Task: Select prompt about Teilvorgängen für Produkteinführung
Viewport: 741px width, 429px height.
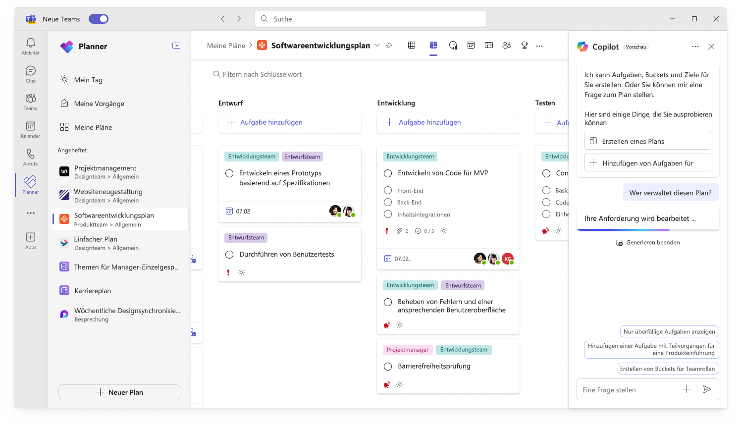Action: tap(651, 350)
